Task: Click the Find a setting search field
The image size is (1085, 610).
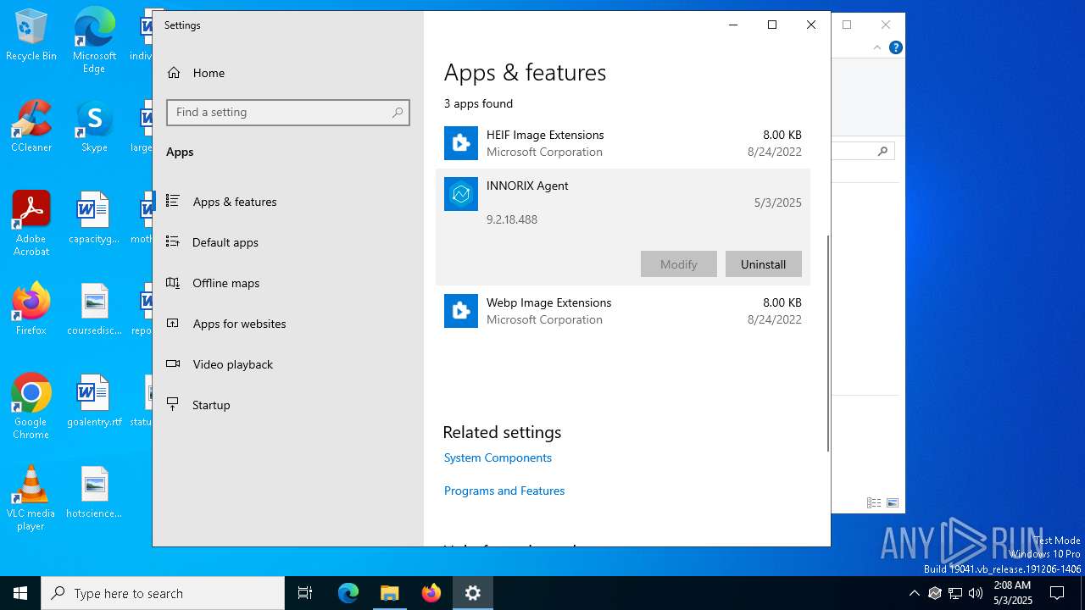Action: click(x=288, y=112)
